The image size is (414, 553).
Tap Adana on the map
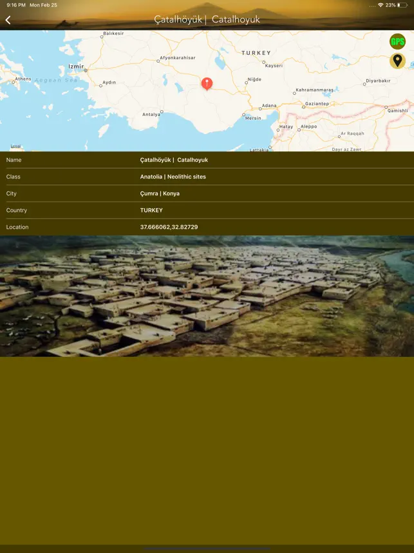pos(269,106)
